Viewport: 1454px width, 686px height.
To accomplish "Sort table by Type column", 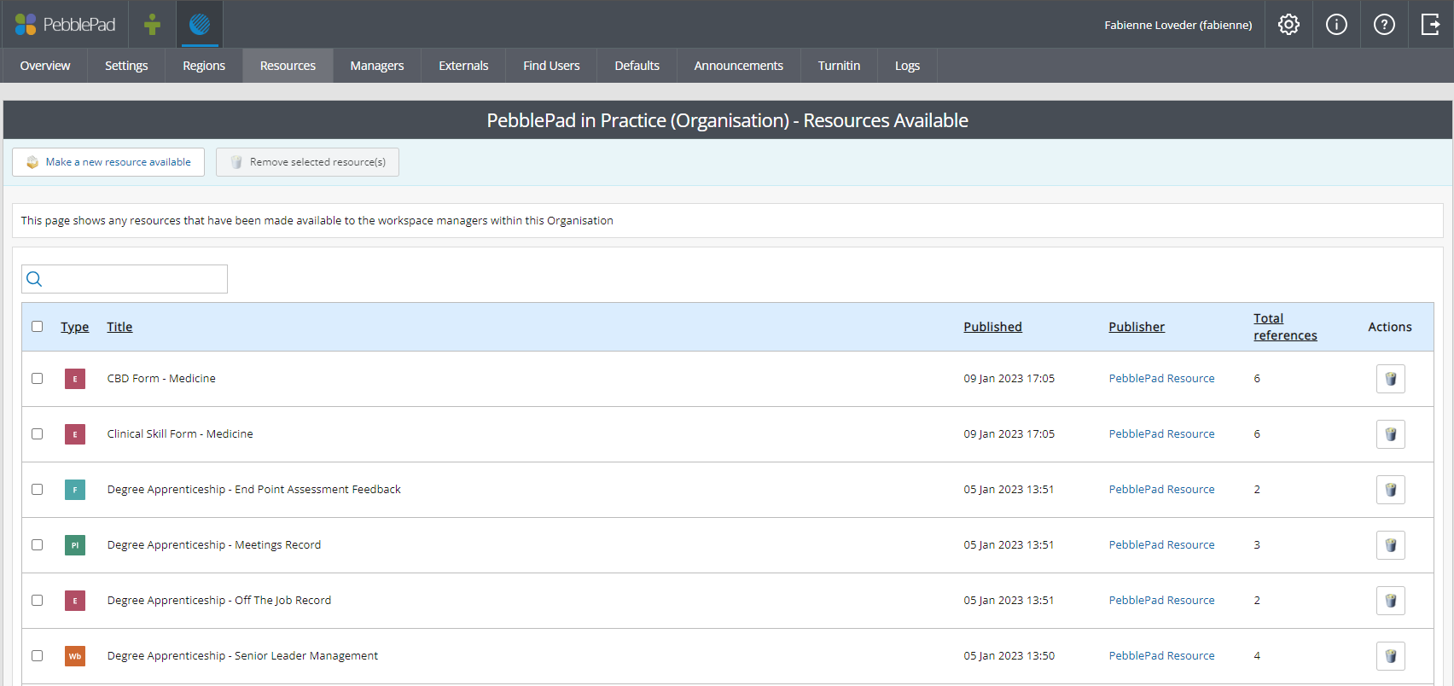I will coord(75,327).
